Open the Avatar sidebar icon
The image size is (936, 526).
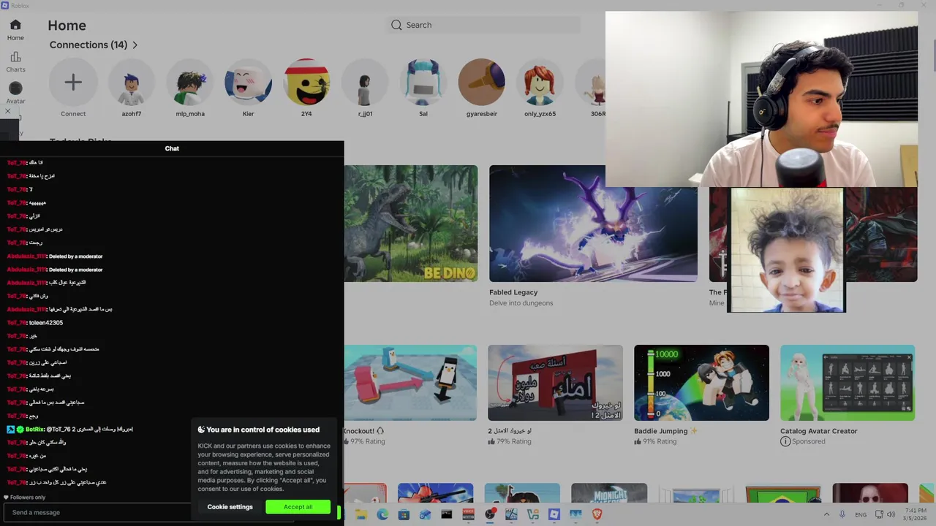pyautogui.click(x=15, y=88)
